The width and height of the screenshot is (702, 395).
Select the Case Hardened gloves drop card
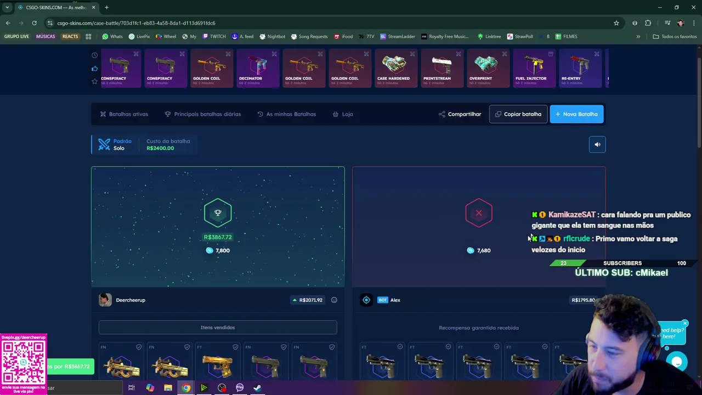[x=396, y=69]
